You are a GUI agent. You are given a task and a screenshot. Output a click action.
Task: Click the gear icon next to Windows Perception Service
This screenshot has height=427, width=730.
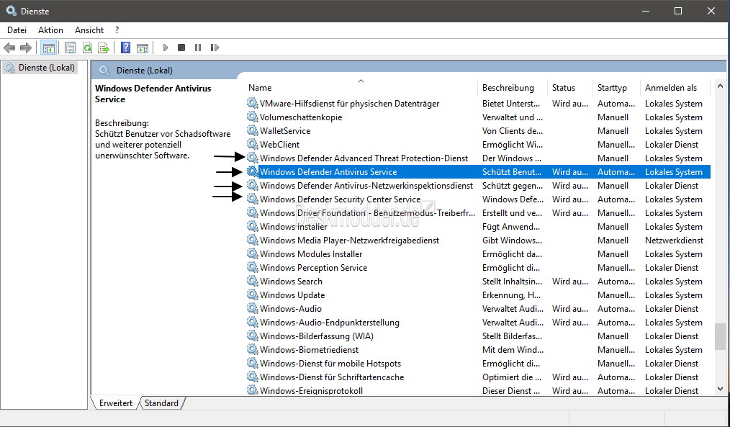click(253, 268)
